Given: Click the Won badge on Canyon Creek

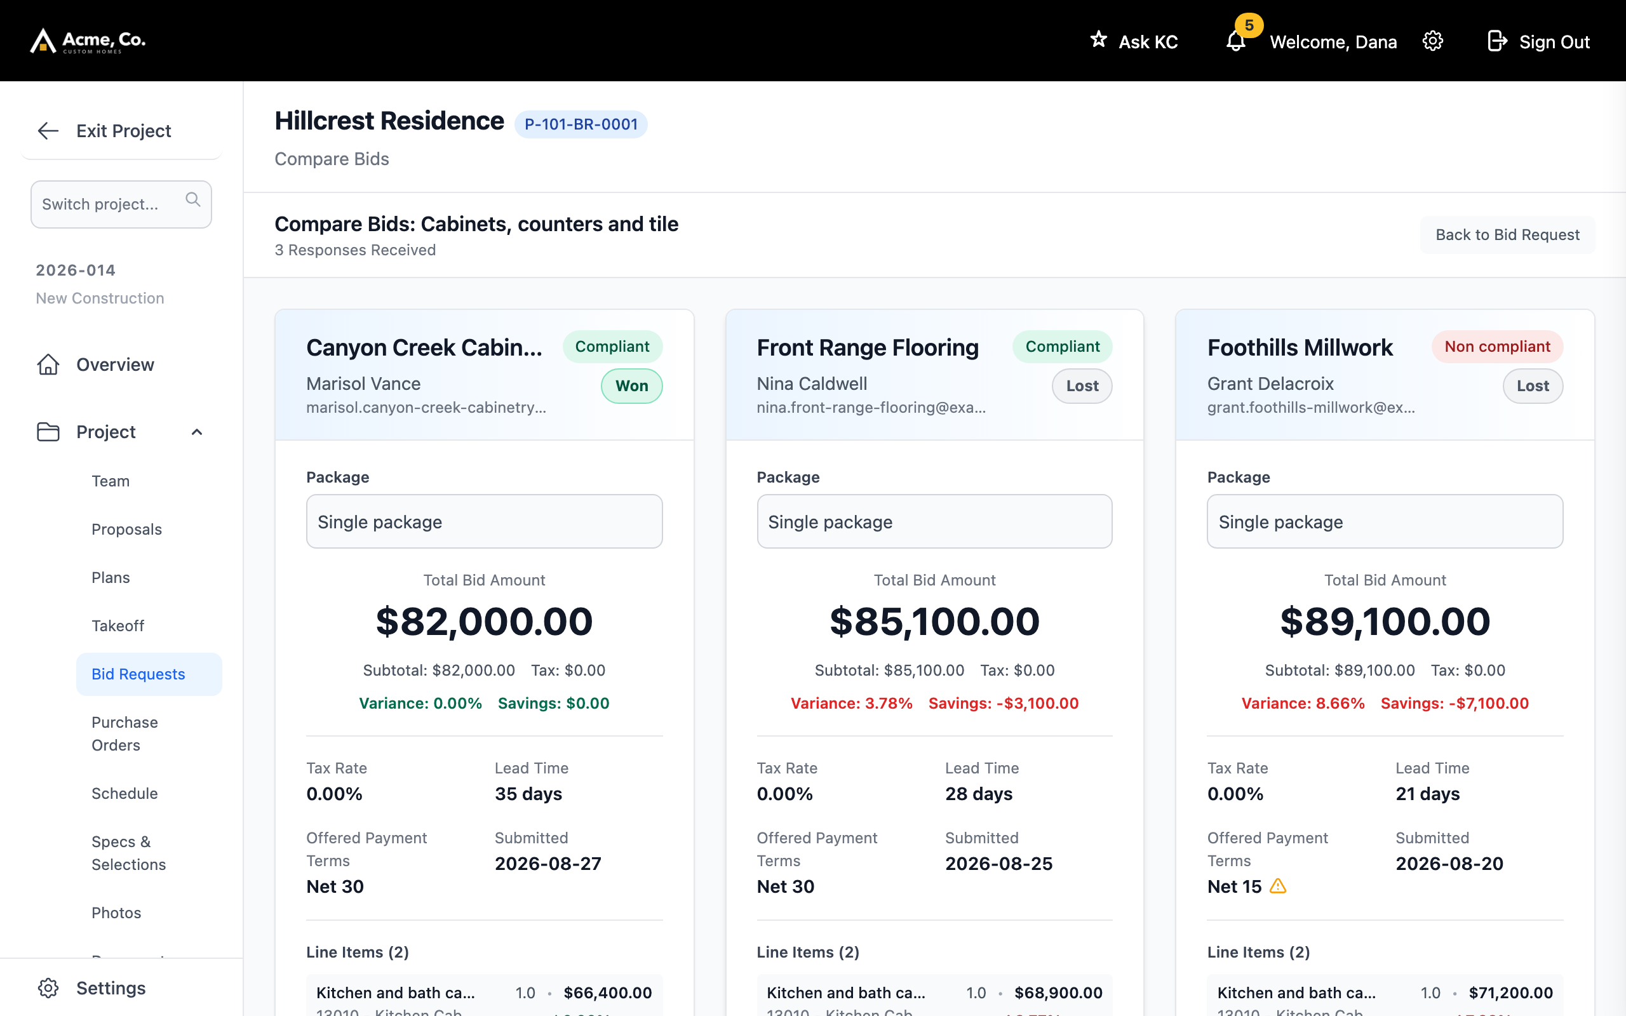Looking at the screenshot, I should 631,385.
